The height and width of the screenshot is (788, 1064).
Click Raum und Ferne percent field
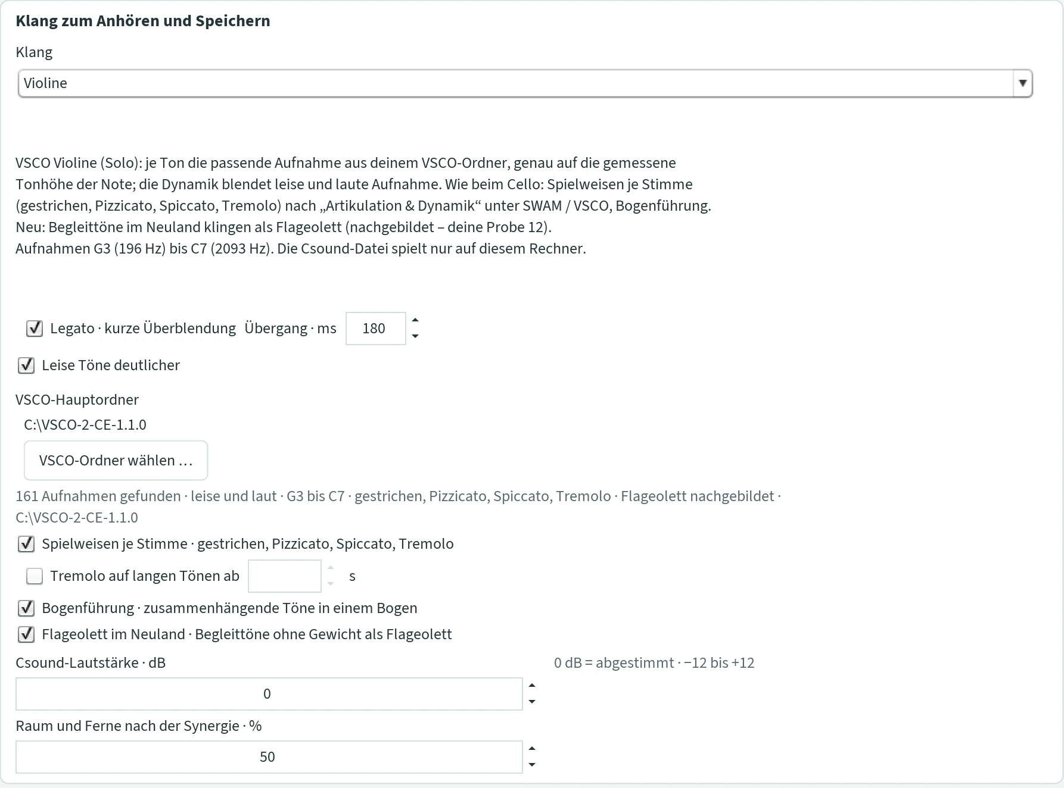(x=269, y=757)
